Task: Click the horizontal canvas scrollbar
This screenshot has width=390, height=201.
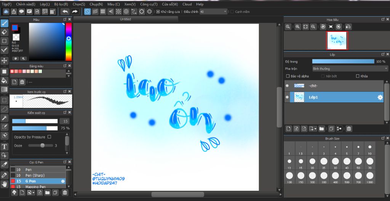Action: click(177, 195)
